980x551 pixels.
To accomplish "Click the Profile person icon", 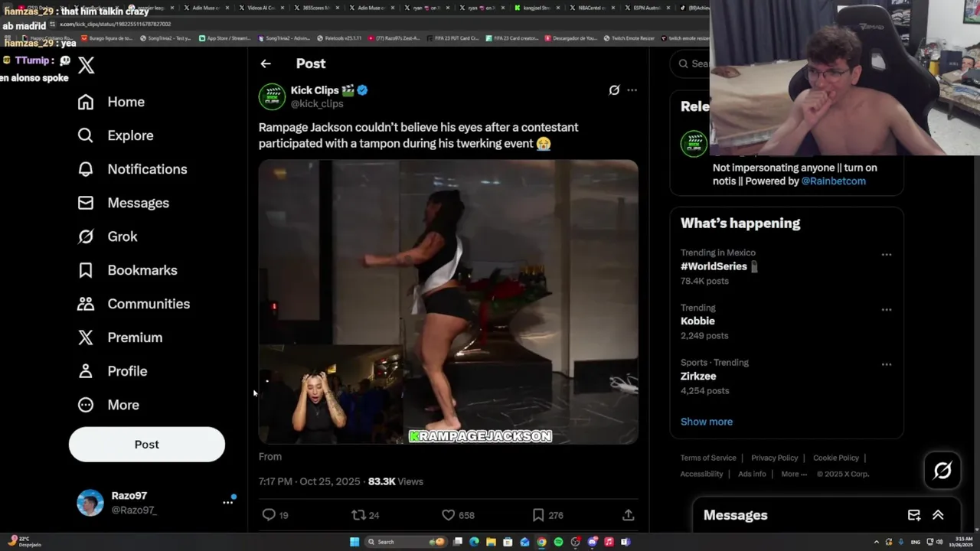I will tap(86, 371).
